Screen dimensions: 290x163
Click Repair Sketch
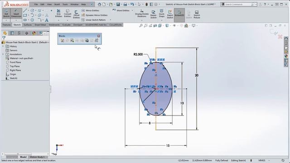tap(153, 14)
